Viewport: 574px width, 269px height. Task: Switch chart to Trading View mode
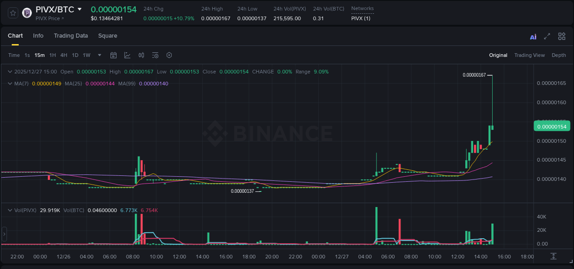tap(529, 55)
